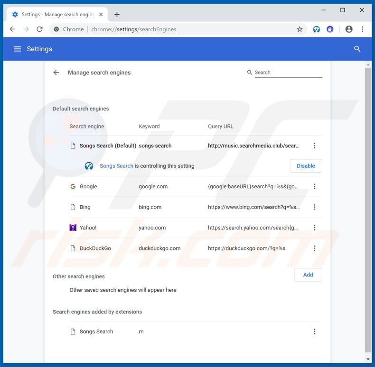
Task: Click the bing.com keyword
Action: pyautogui.click(x=150, y=207)
